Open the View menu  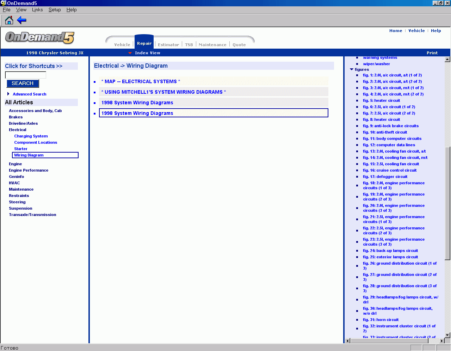[x=21, y=10]
